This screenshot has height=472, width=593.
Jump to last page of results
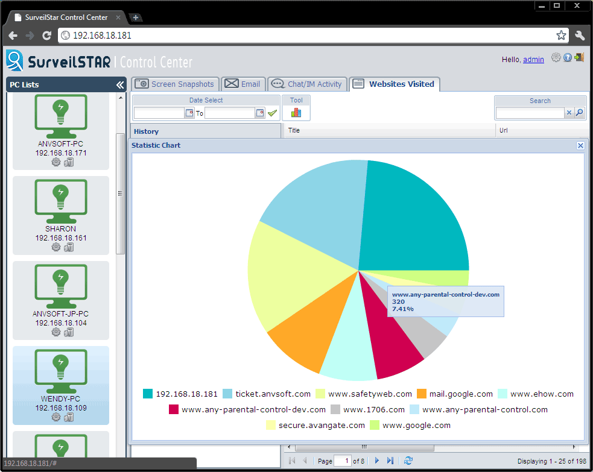(x=390, y=461)
